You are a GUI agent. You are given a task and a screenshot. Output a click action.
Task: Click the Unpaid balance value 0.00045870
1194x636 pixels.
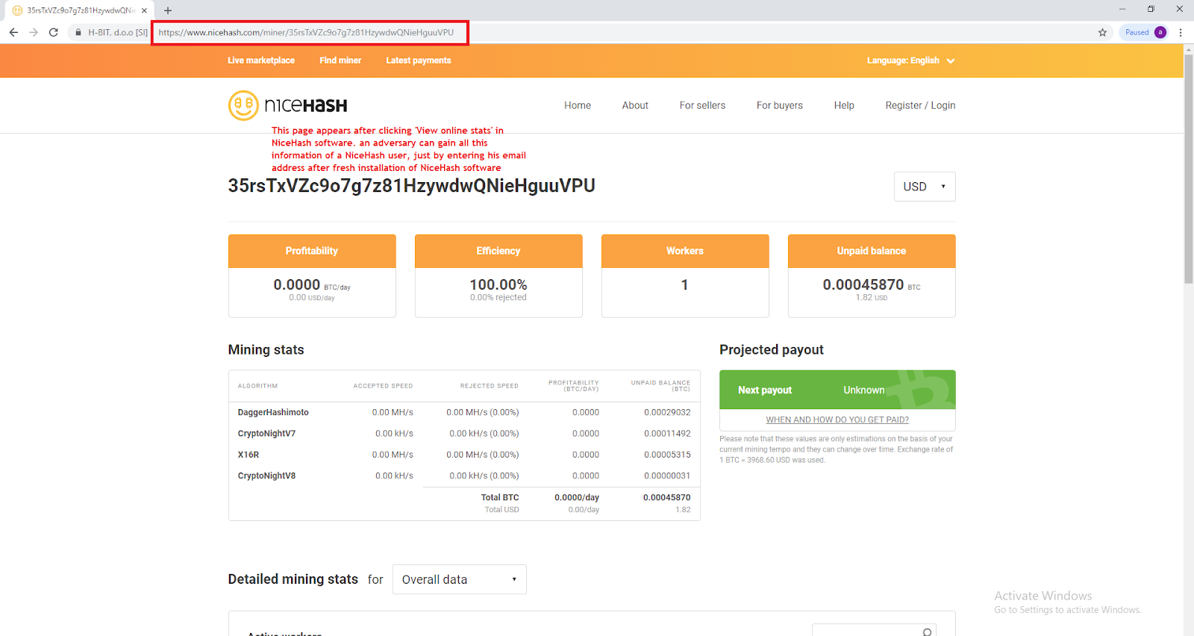[863, 284]
